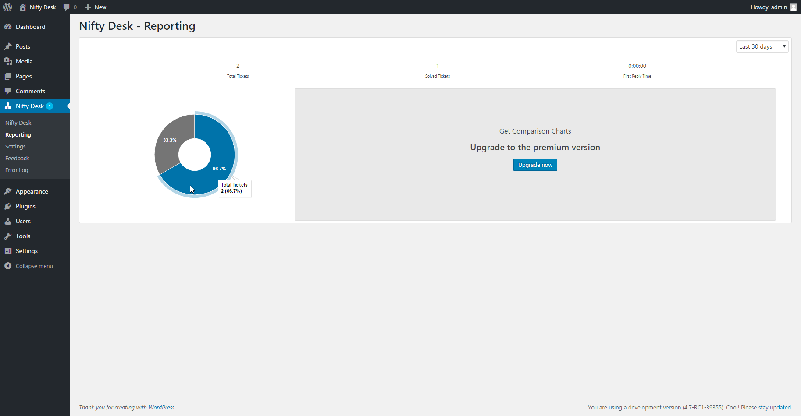Select the Reporting submenu item
Viewport: 801px width, 416px height.
18,135
